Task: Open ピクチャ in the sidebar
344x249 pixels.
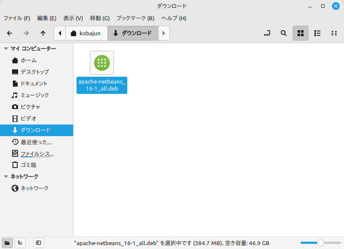Action: coord(37,107)
